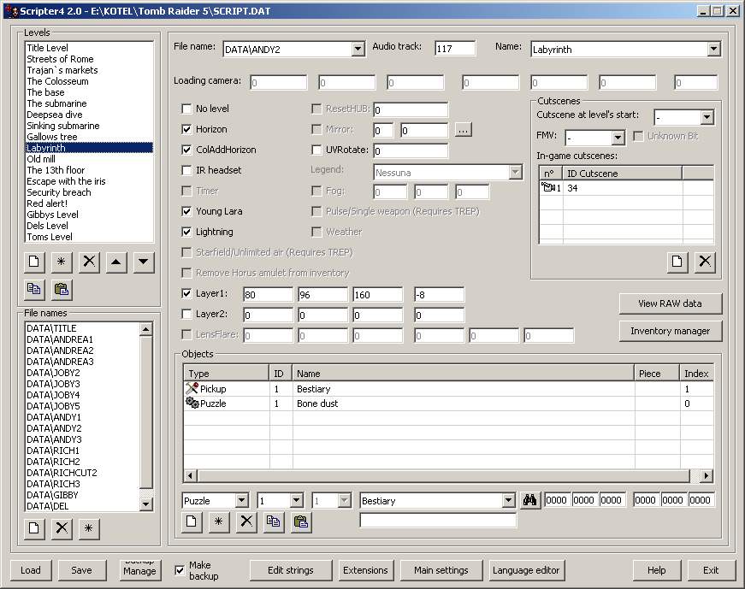This screenshot has height=589, width=745.
Task: Click the Name column header in Objects
Action: click(464, 374)
